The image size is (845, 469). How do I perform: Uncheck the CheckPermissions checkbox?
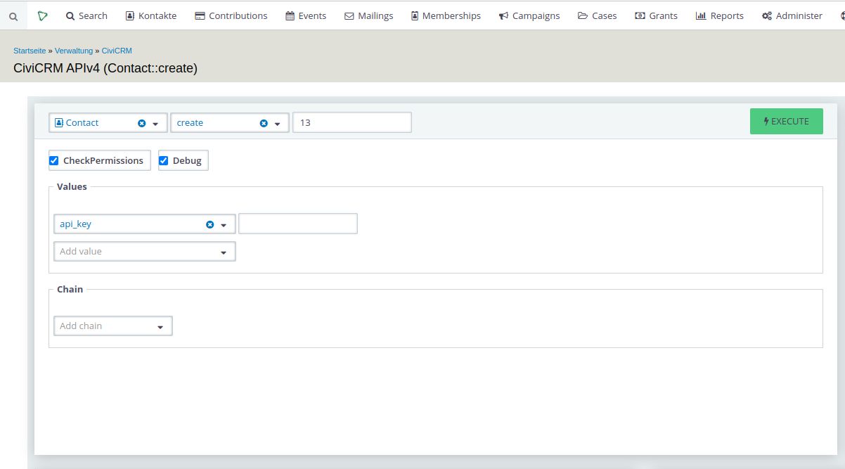[54, 161]
